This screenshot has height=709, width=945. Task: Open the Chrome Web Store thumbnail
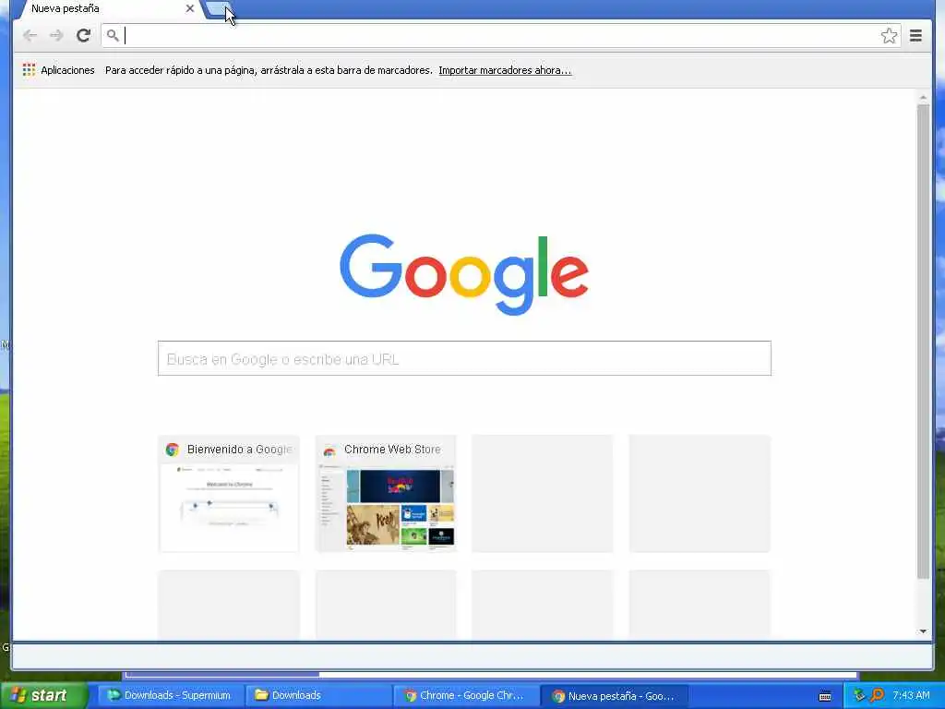point(386,493)
